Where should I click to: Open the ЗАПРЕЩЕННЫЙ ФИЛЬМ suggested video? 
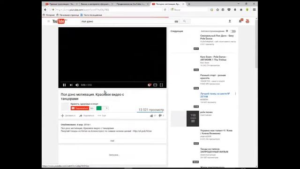pyautogui.click(x=214, y=150)
